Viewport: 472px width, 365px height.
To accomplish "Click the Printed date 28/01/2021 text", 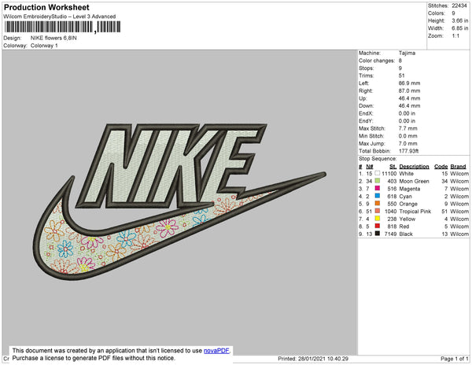I will [x=313, y=359].
